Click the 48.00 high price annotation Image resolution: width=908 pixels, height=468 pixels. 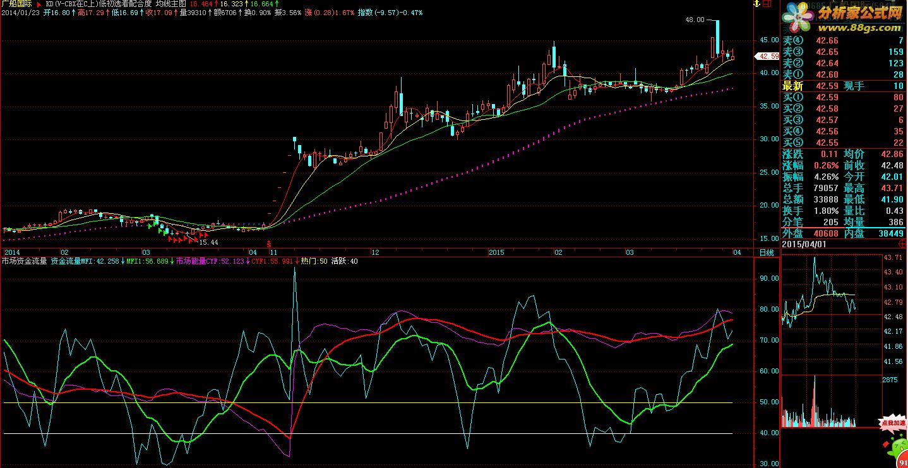click(695, 20)
